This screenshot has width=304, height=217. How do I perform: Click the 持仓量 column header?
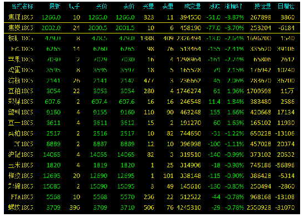pos(263,7)
